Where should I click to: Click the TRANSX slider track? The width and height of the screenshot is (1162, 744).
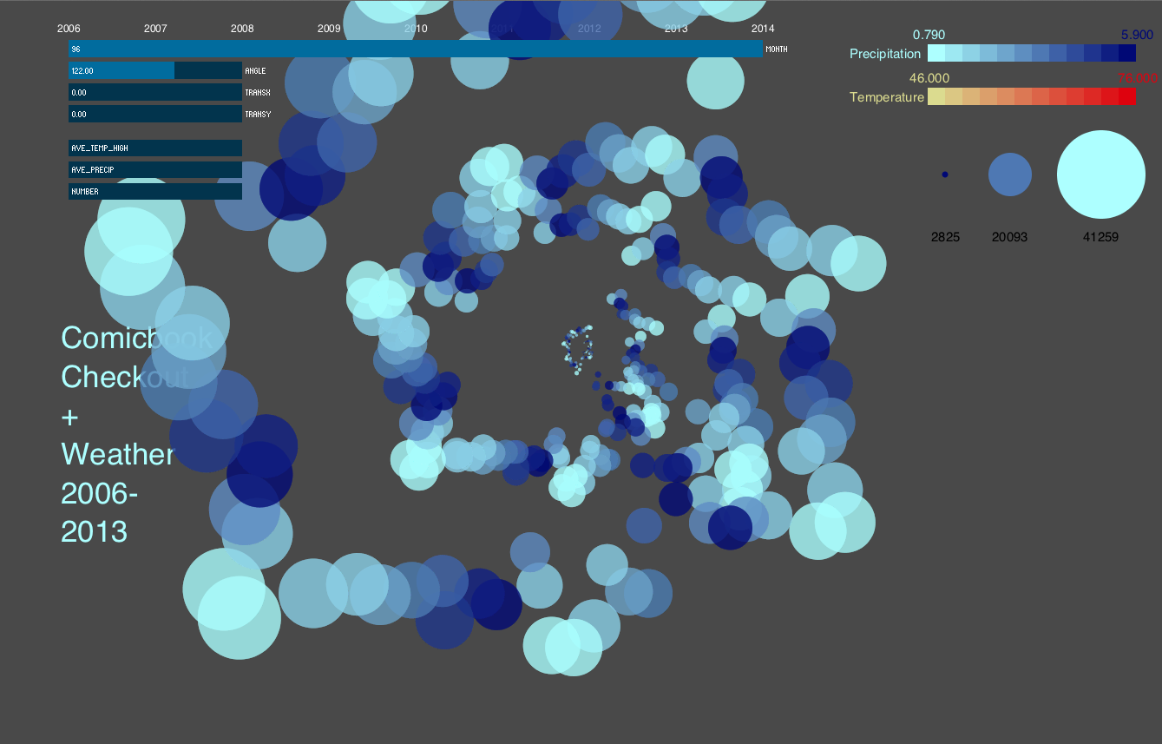[x=155, y=92]
